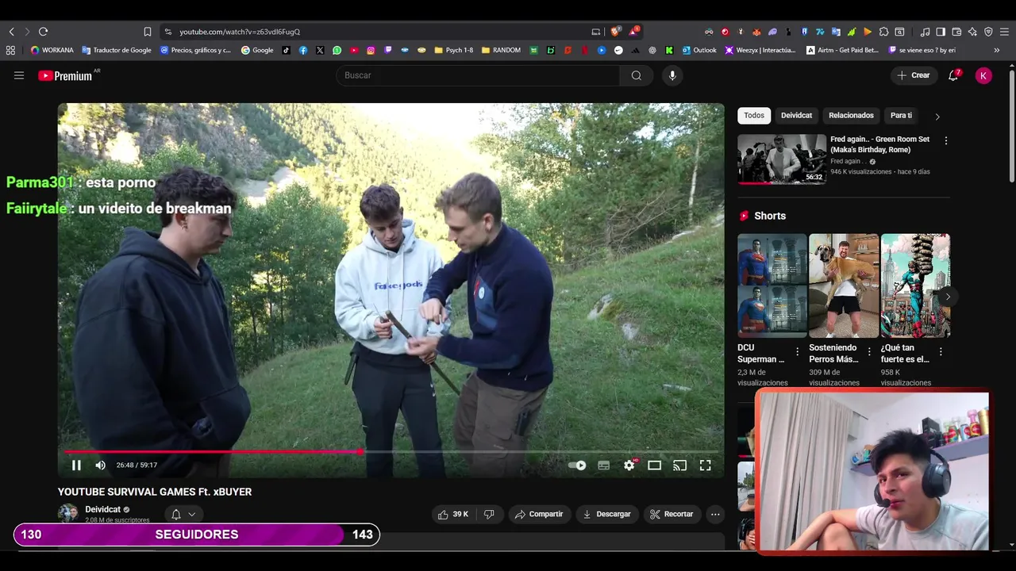Select the Relacionados filter chip
Image resolution: width=1016 pixels, height=571 pixels.
point(851,116)
